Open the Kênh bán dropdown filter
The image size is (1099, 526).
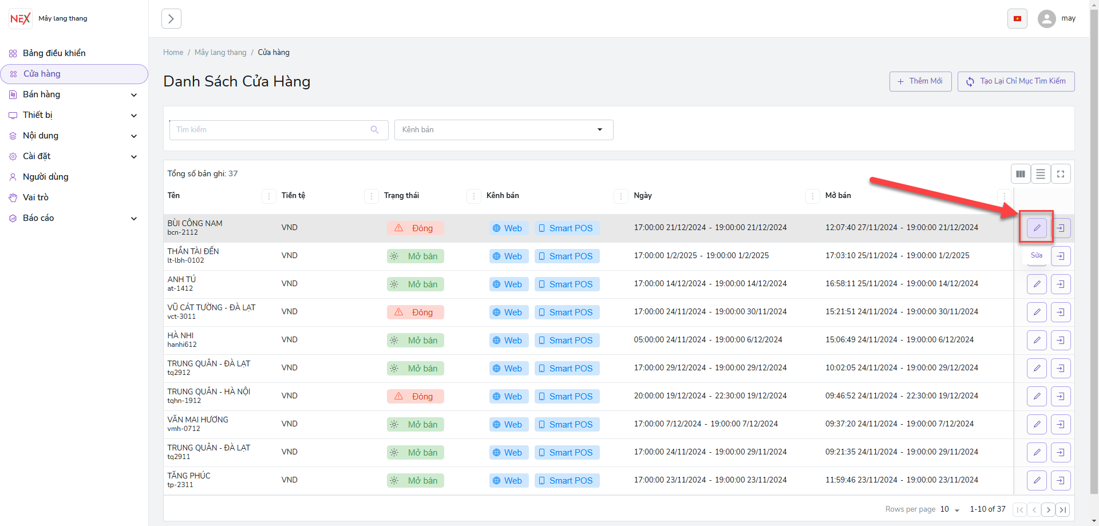click(x=504, y=130)
